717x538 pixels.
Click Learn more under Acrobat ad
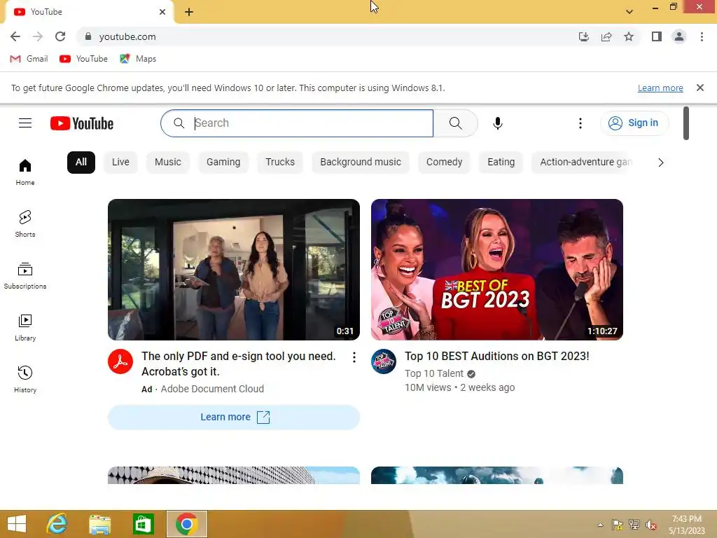pyautogui.click(x=234, y=418)
